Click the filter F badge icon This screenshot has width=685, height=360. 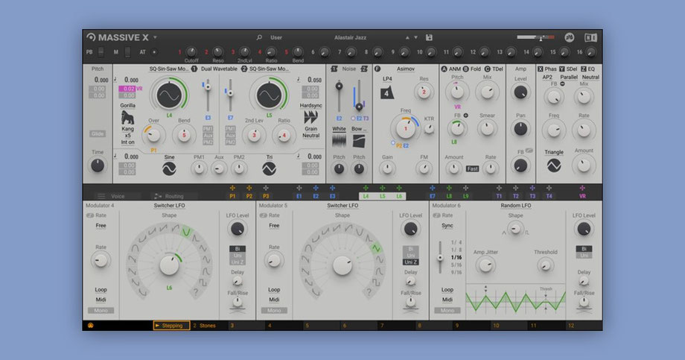377,69
